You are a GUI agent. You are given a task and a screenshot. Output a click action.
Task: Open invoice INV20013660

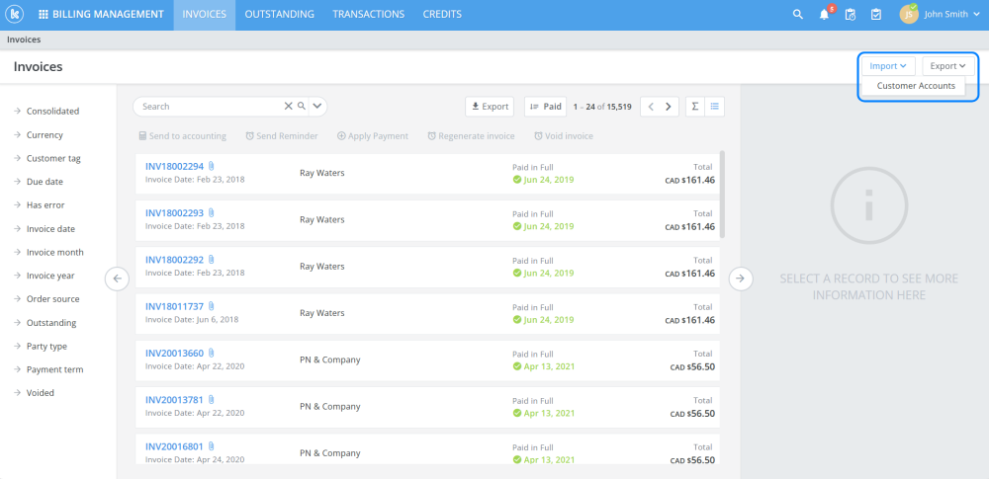[175, 353]
